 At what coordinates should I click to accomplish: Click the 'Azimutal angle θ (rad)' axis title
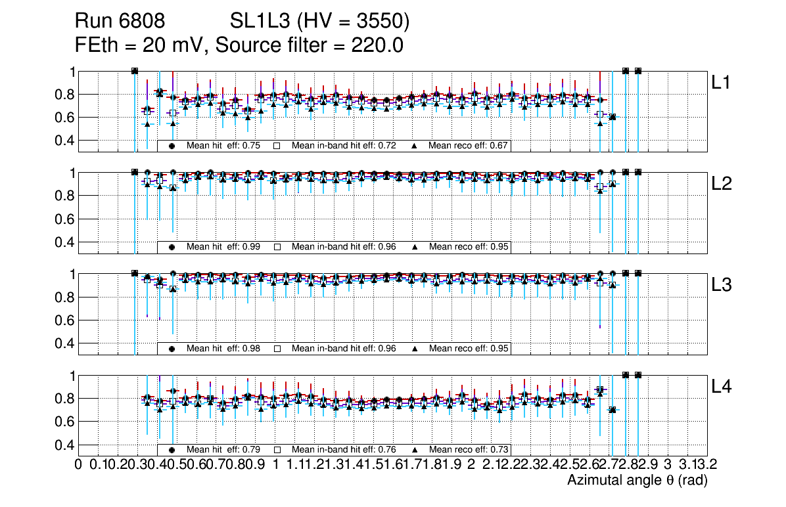tap(637, 481)
